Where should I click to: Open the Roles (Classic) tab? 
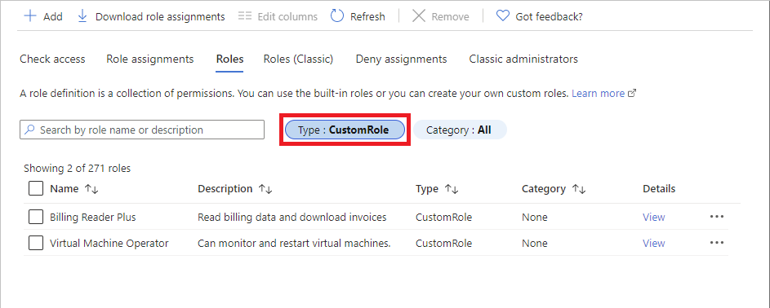299,59
